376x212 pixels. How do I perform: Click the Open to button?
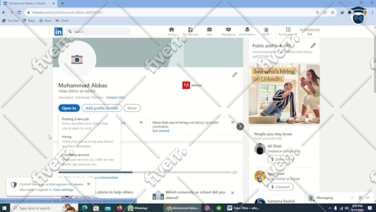pos(69,108)
